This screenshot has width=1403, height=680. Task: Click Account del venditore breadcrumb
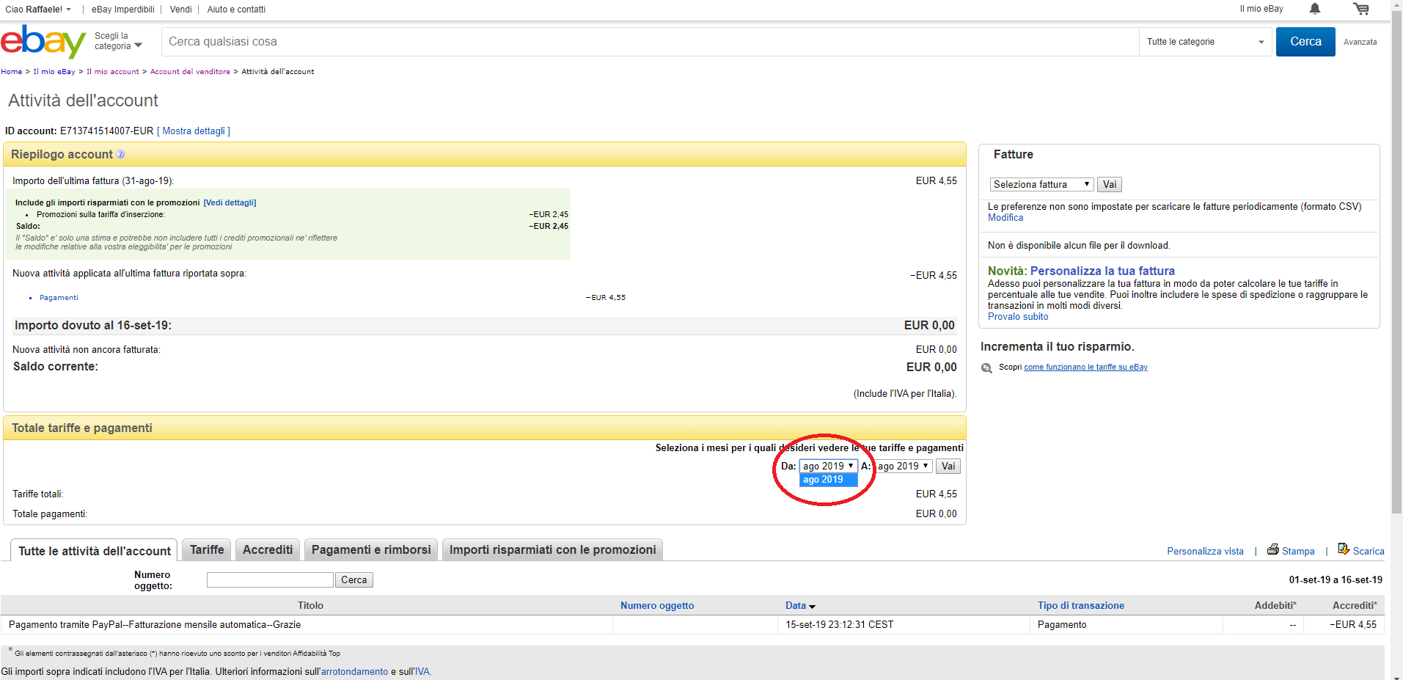click(x=190, y=71)
